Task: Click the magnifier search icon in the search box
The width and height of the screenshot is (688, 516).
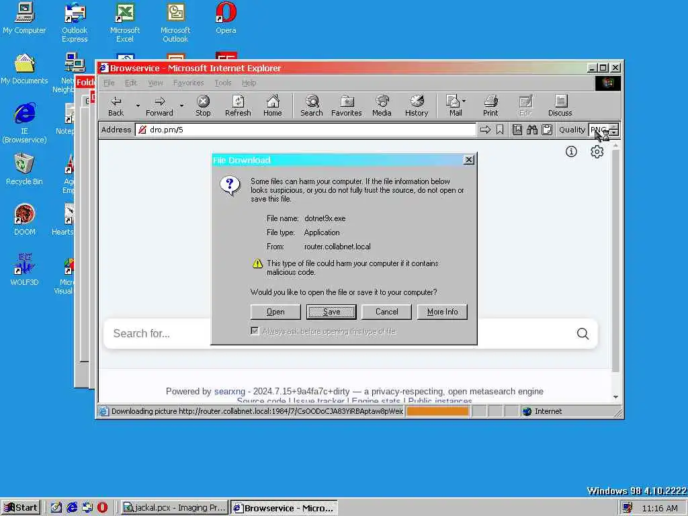Action: [x=583, y=333]
